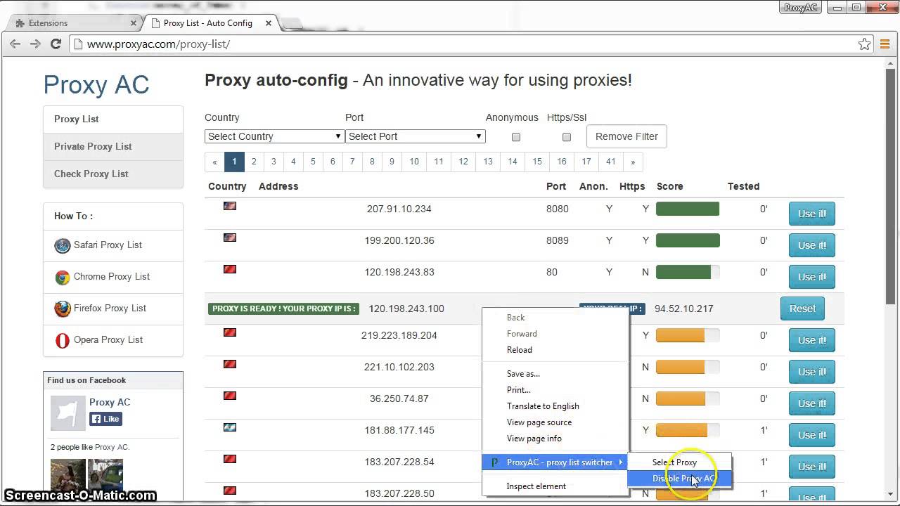Click Use it! for proxy 219.223.189.204
The width and height of the screenshot is (900, 506).
(x=812, y=340)
